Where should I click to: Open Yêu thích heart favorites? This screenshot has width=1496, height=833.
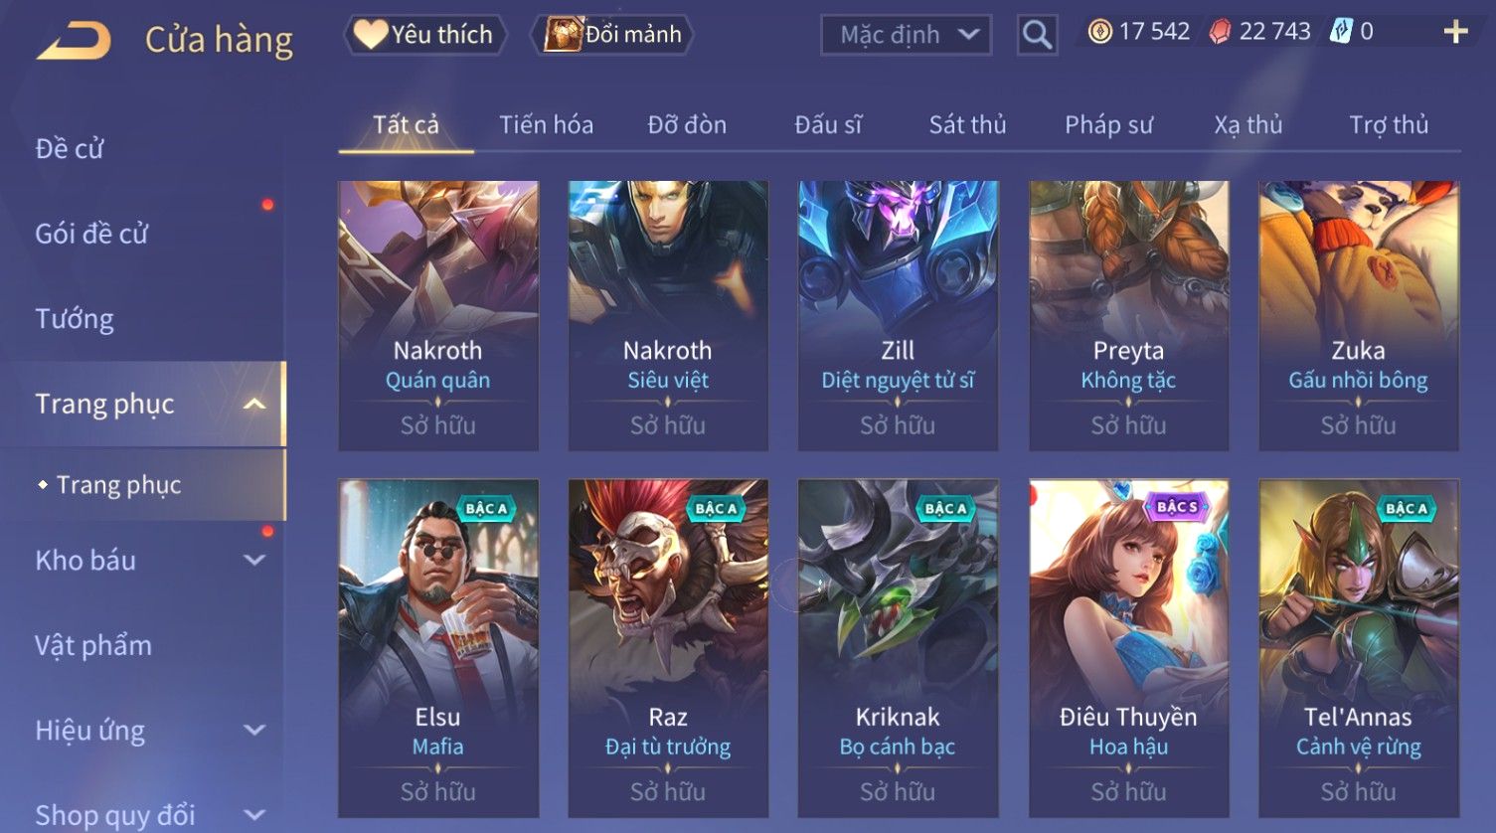point(424,35)
